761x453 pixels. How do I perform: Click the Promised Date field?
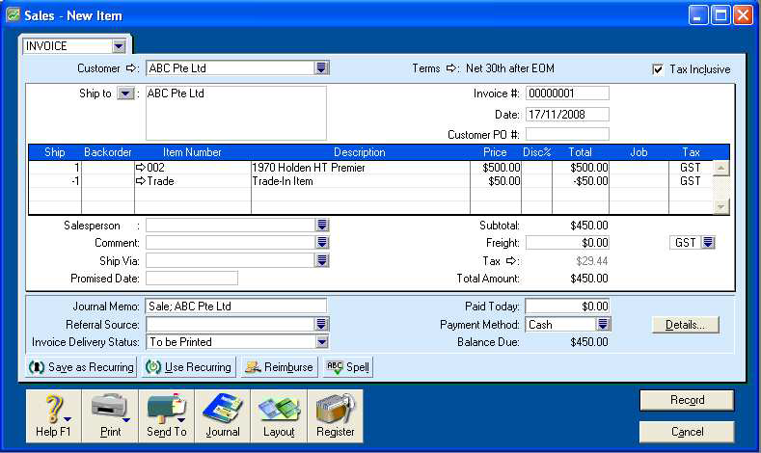(192, 279)
